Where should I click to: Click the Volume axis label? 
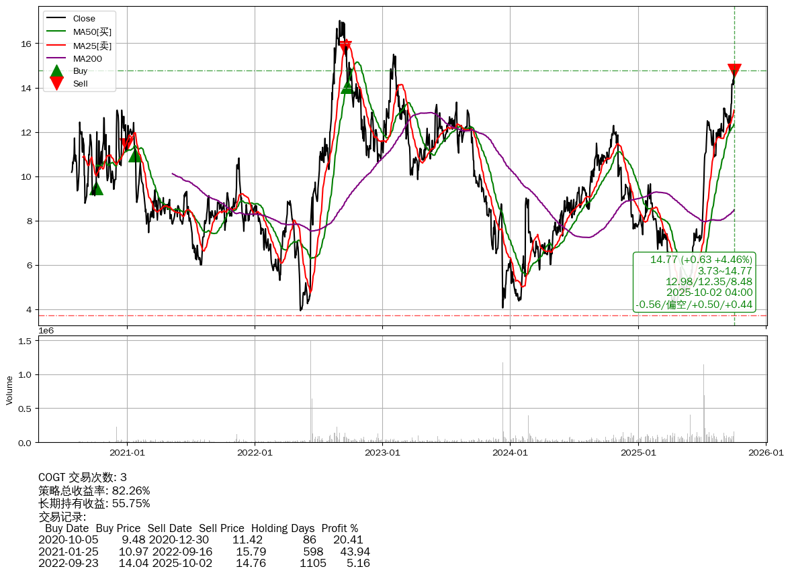pos(9,390)
